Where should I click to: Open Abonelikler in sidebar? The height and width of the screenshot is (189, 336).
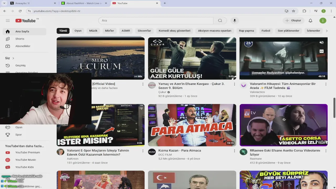point(24,46)
